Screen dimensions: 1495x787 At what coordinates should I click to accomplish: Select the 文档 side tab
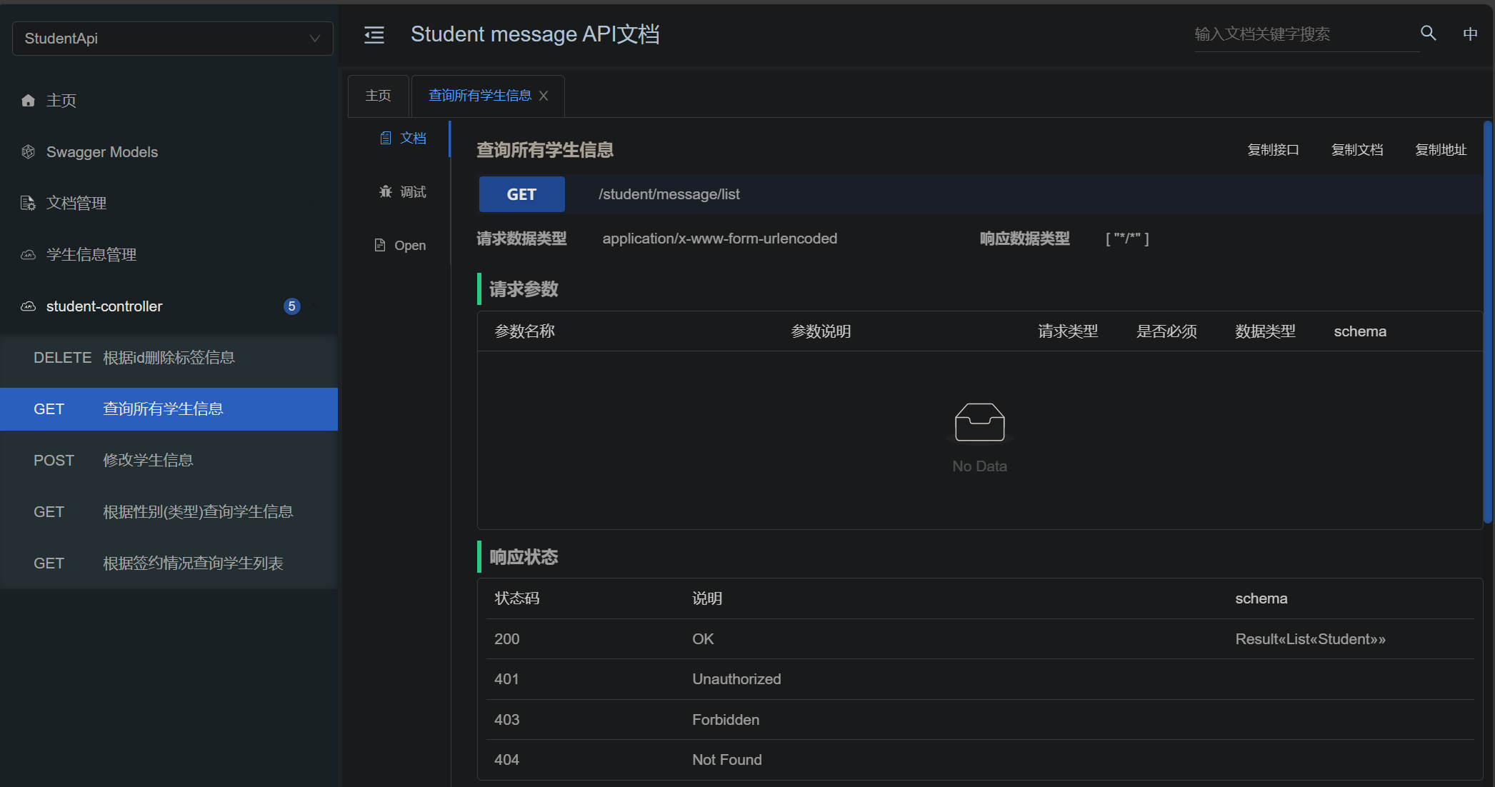[404, 138]
